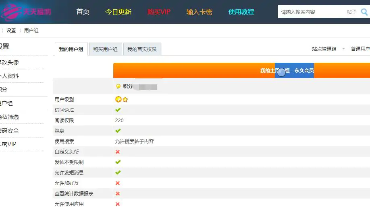
Task: Click the 允许搜索帖子内容 text
Action: point(134,141)
